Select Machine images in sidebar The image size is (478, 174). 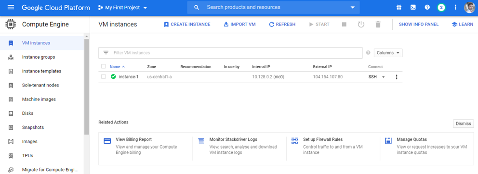click(x=42, y=99)
